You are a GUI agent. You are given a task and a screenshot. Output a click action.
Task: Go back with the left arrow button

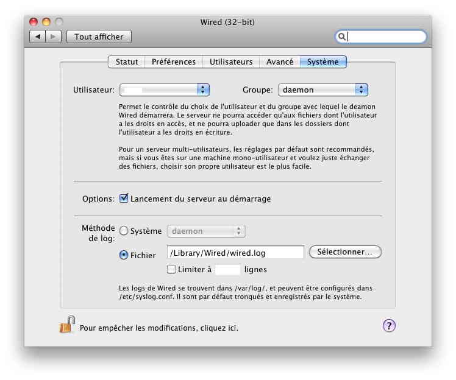tap(38, 37)
